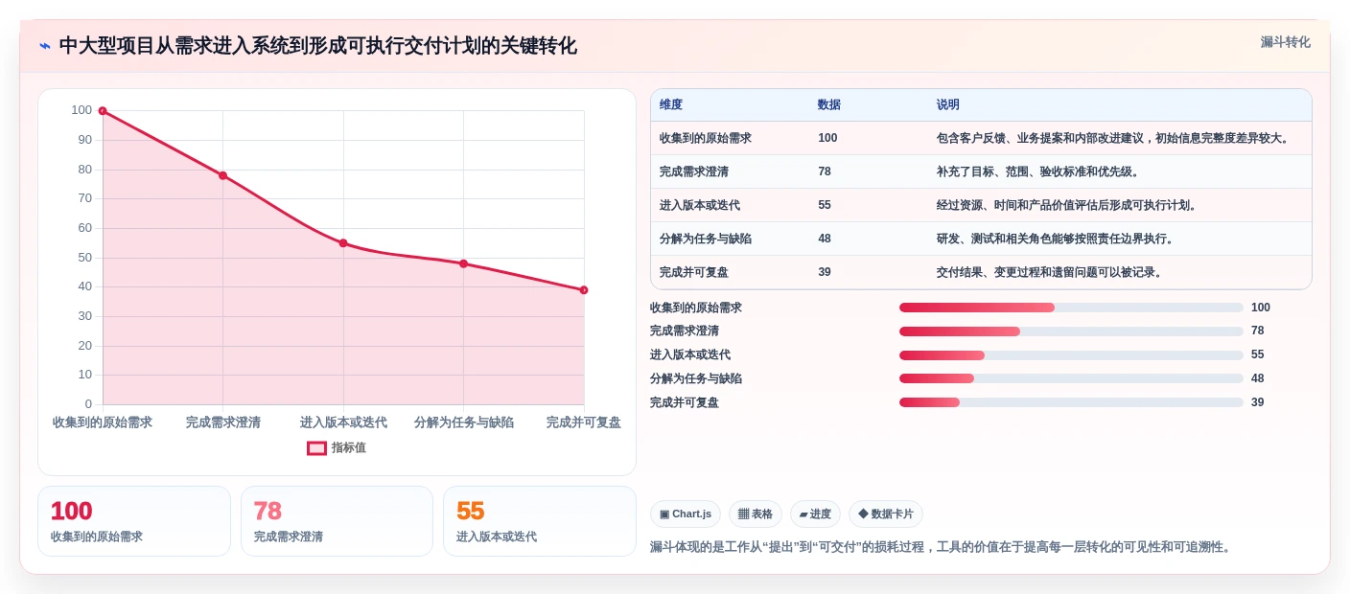Click the progress bar for 完成需求澄清
Image resolution: width=1350 pixels, height=594 pixels.
pyautogui.click(x=1071, y=331)
